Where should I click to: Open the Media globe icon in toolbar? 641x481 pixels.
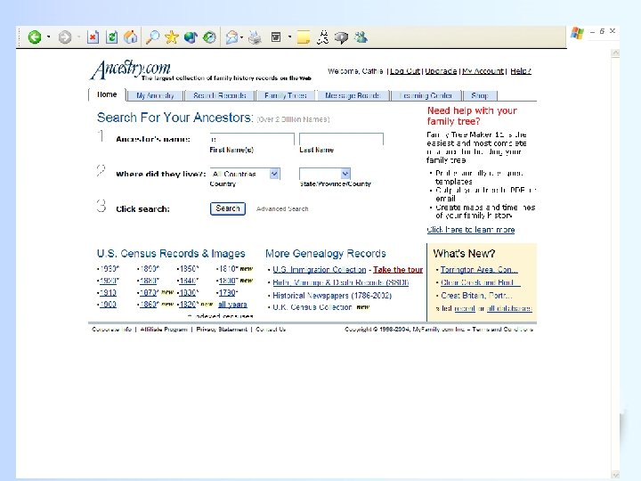tap(191, 37)
